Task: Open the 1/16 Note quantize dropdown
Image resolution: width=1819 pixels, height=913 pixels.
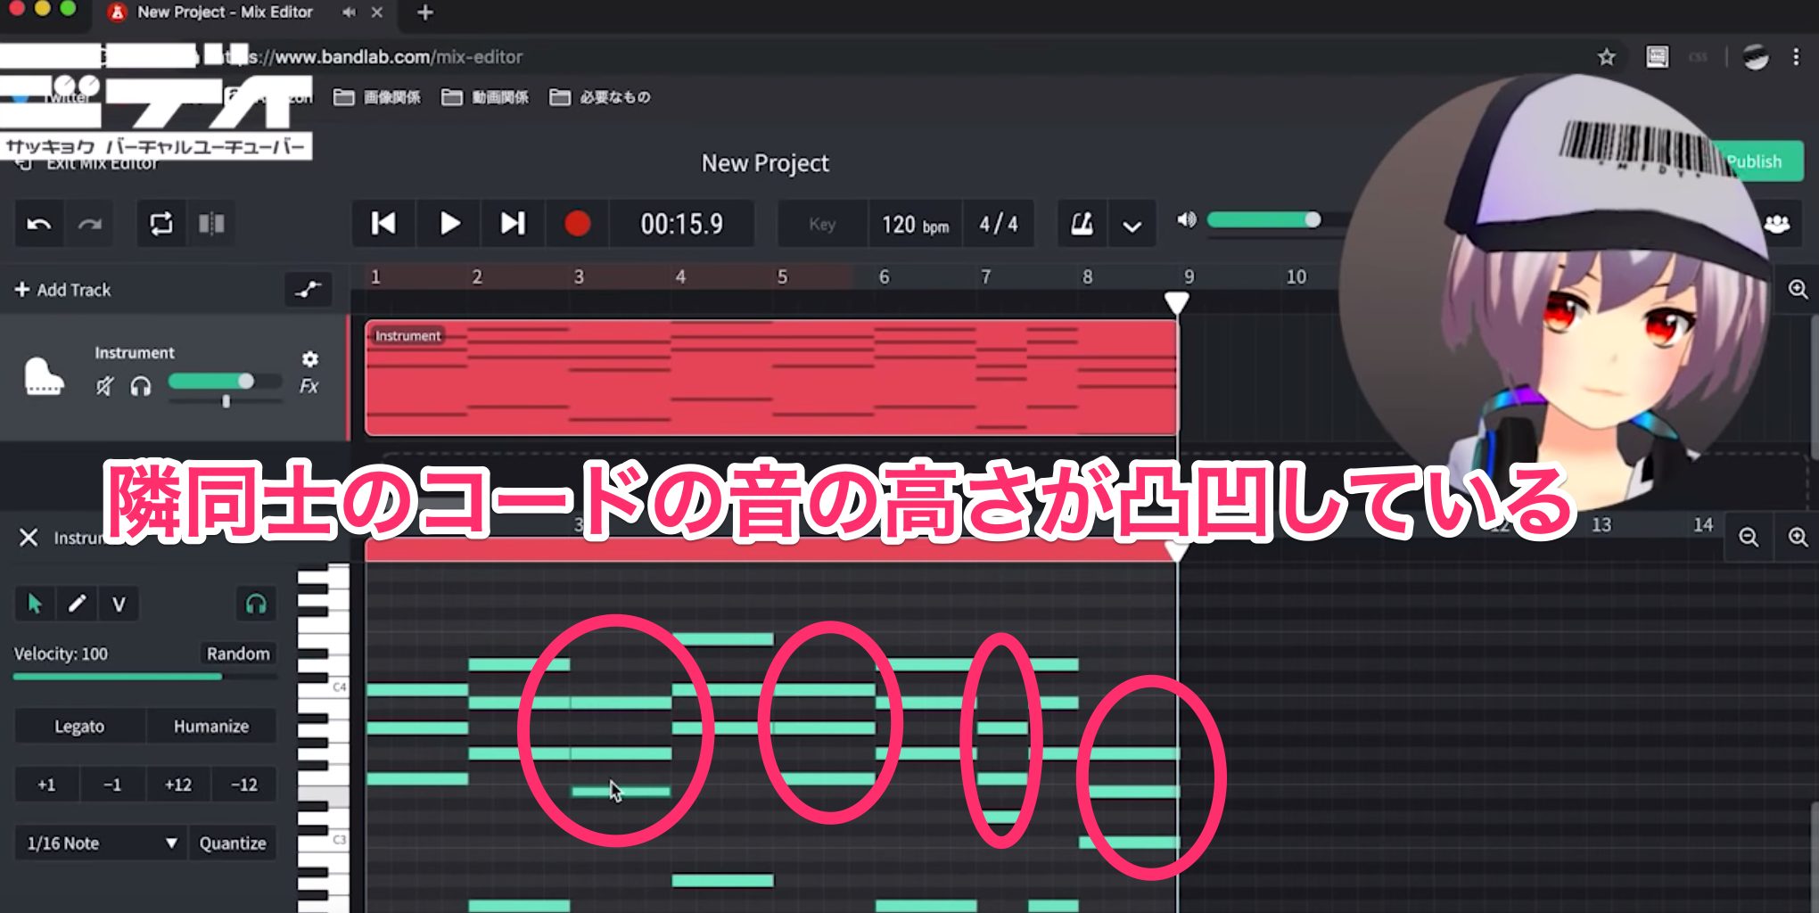Action: coord(101,843)
